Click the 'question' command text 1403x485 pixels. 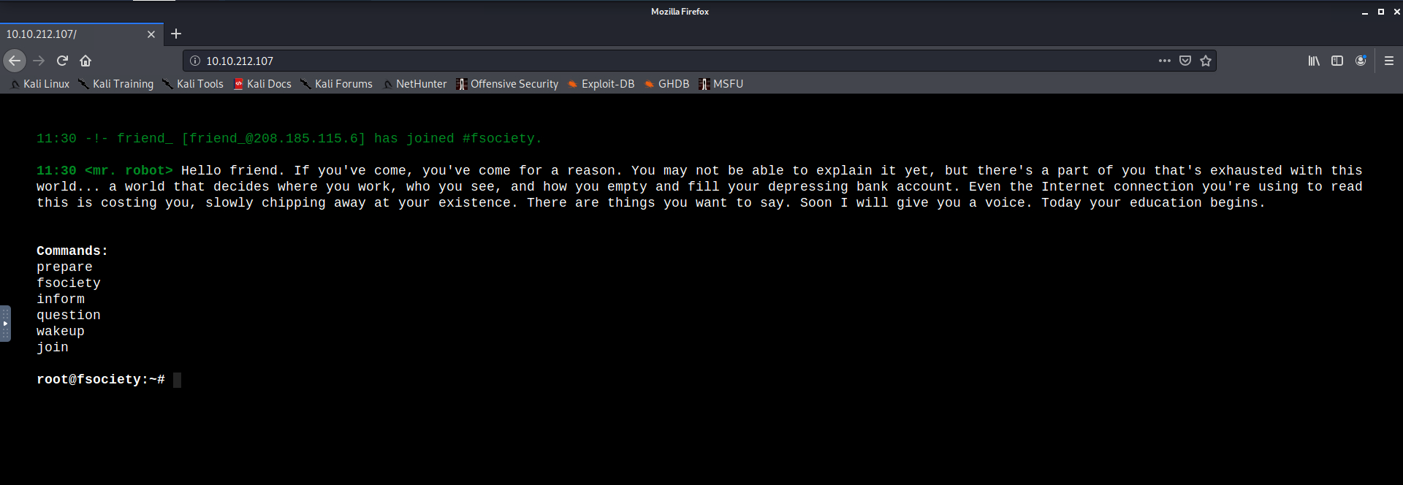(x=69, y=316)
